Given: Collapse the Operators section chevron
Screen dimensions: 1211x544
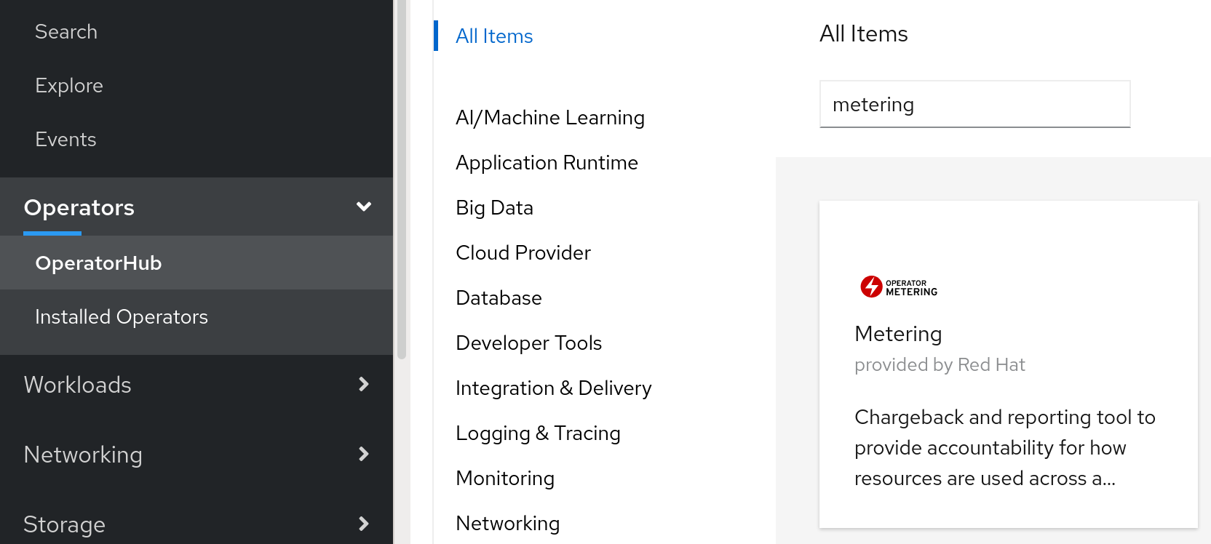Looking at the screenshot, I should (364, 207).
